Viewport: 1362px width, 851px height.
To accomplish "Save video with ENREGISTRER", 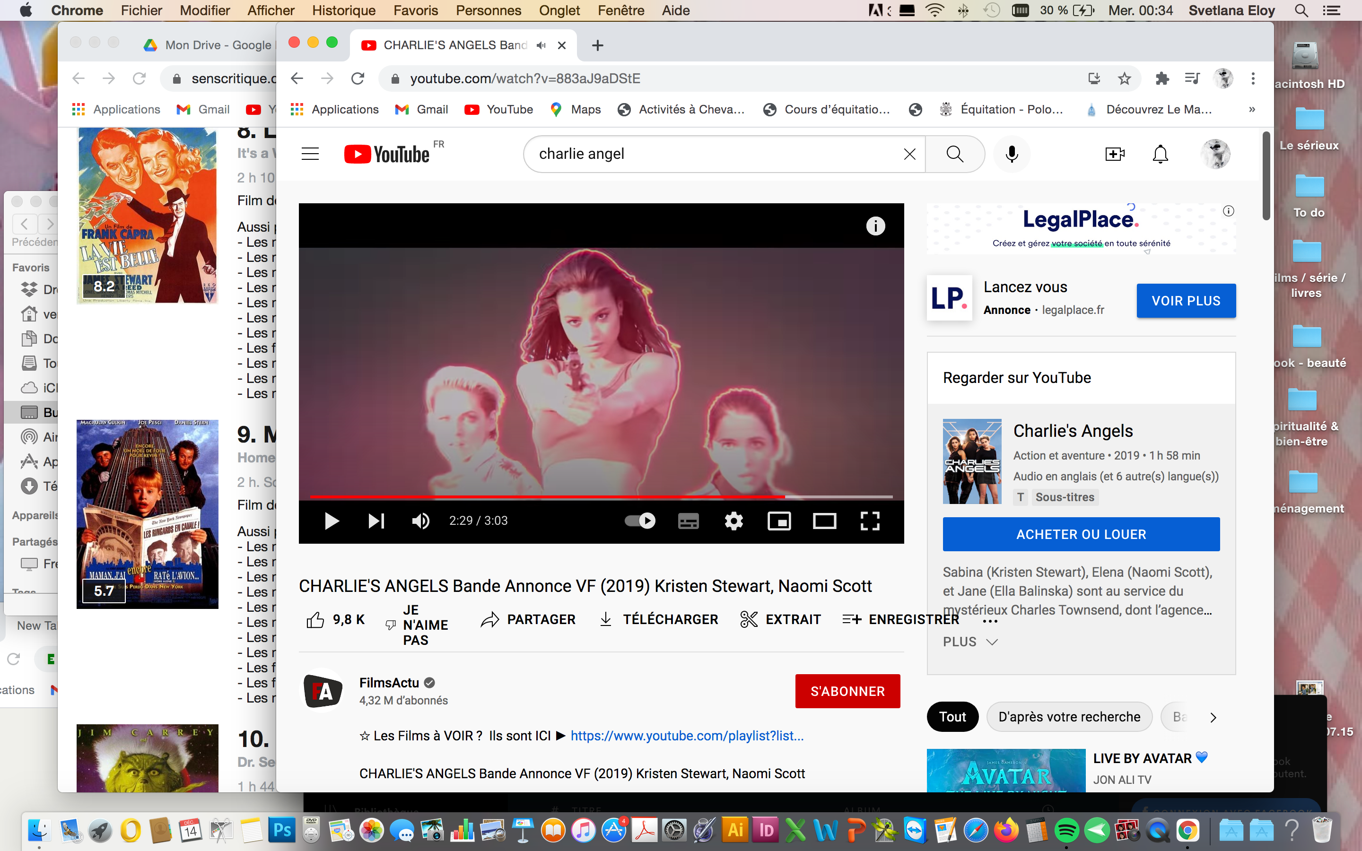I will click(900, 620).
